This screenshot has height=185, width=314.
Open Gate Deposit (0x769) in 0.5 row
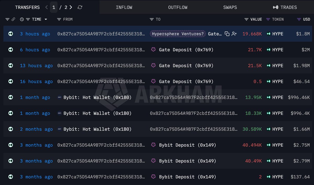tap(186, 82)
